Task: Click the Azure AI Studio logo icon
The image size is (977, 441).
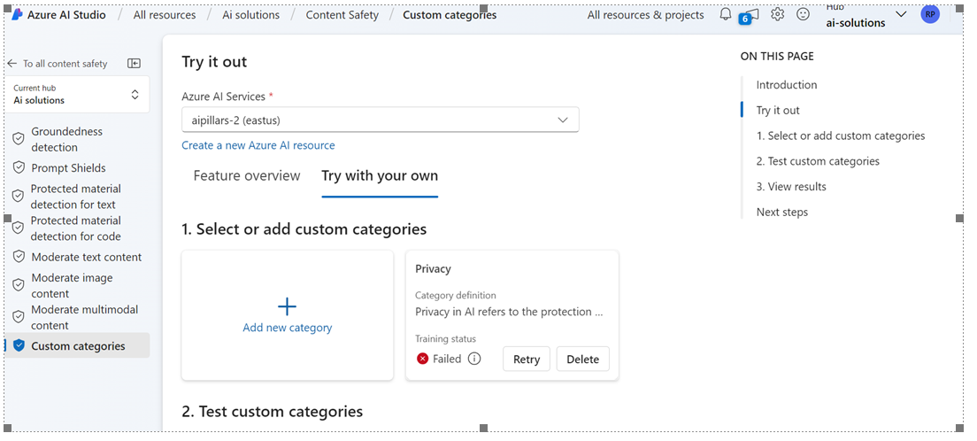Action: coord(17,14)
